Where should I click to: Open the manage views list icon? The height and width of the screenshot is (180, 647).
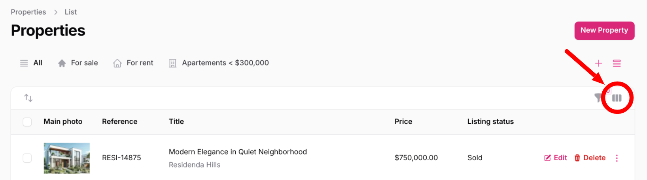617,63
